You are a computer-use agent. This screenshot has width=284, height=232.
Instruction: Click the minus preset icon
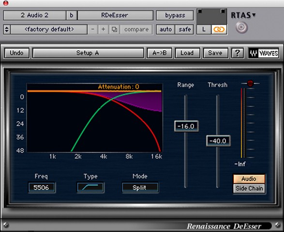tap(93, 29)
